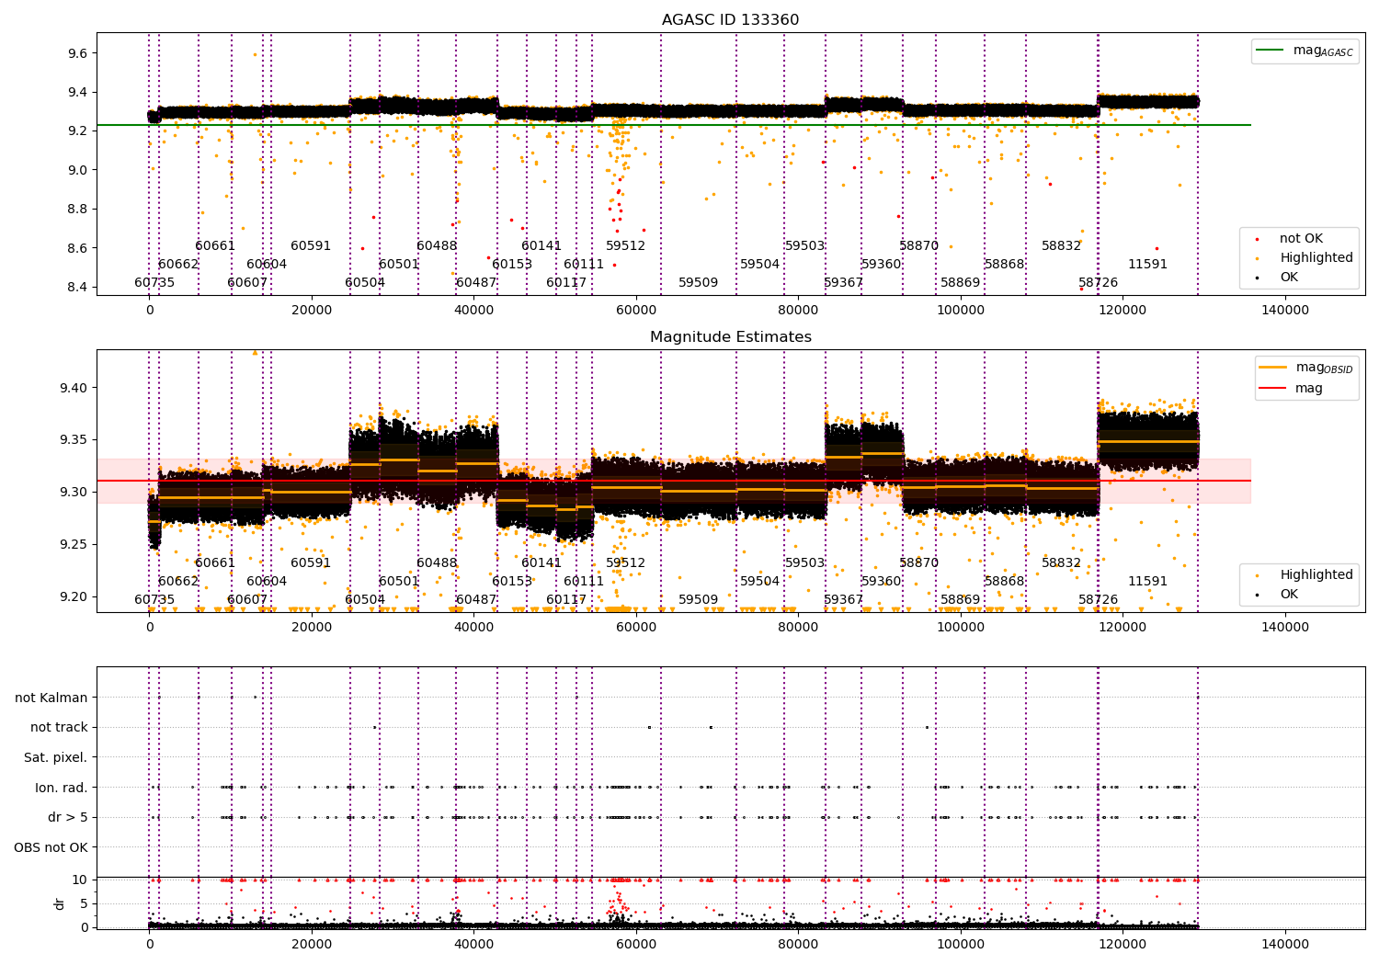This screenshot has width=1379, height=965.
Task: Click the 'OBS not OK' axis label
Action: coord(51,847)
